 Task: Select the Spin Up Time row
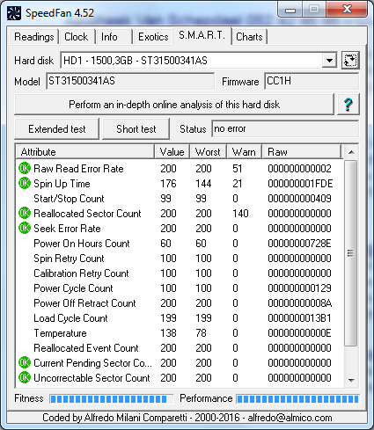pos(180,184)
